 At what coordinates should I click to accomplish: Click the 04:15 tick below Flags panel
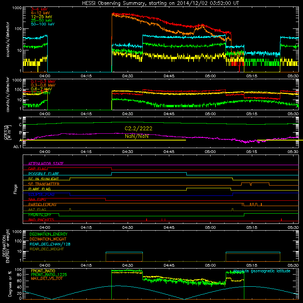click(86, 228)
